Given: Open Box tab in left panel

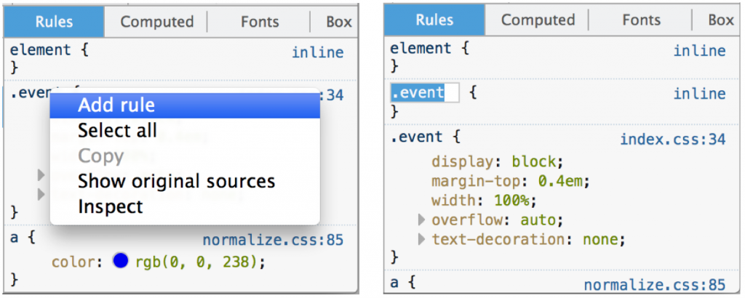Looking at the screenshot, I should pyautogui.click(x=338, y=22).
